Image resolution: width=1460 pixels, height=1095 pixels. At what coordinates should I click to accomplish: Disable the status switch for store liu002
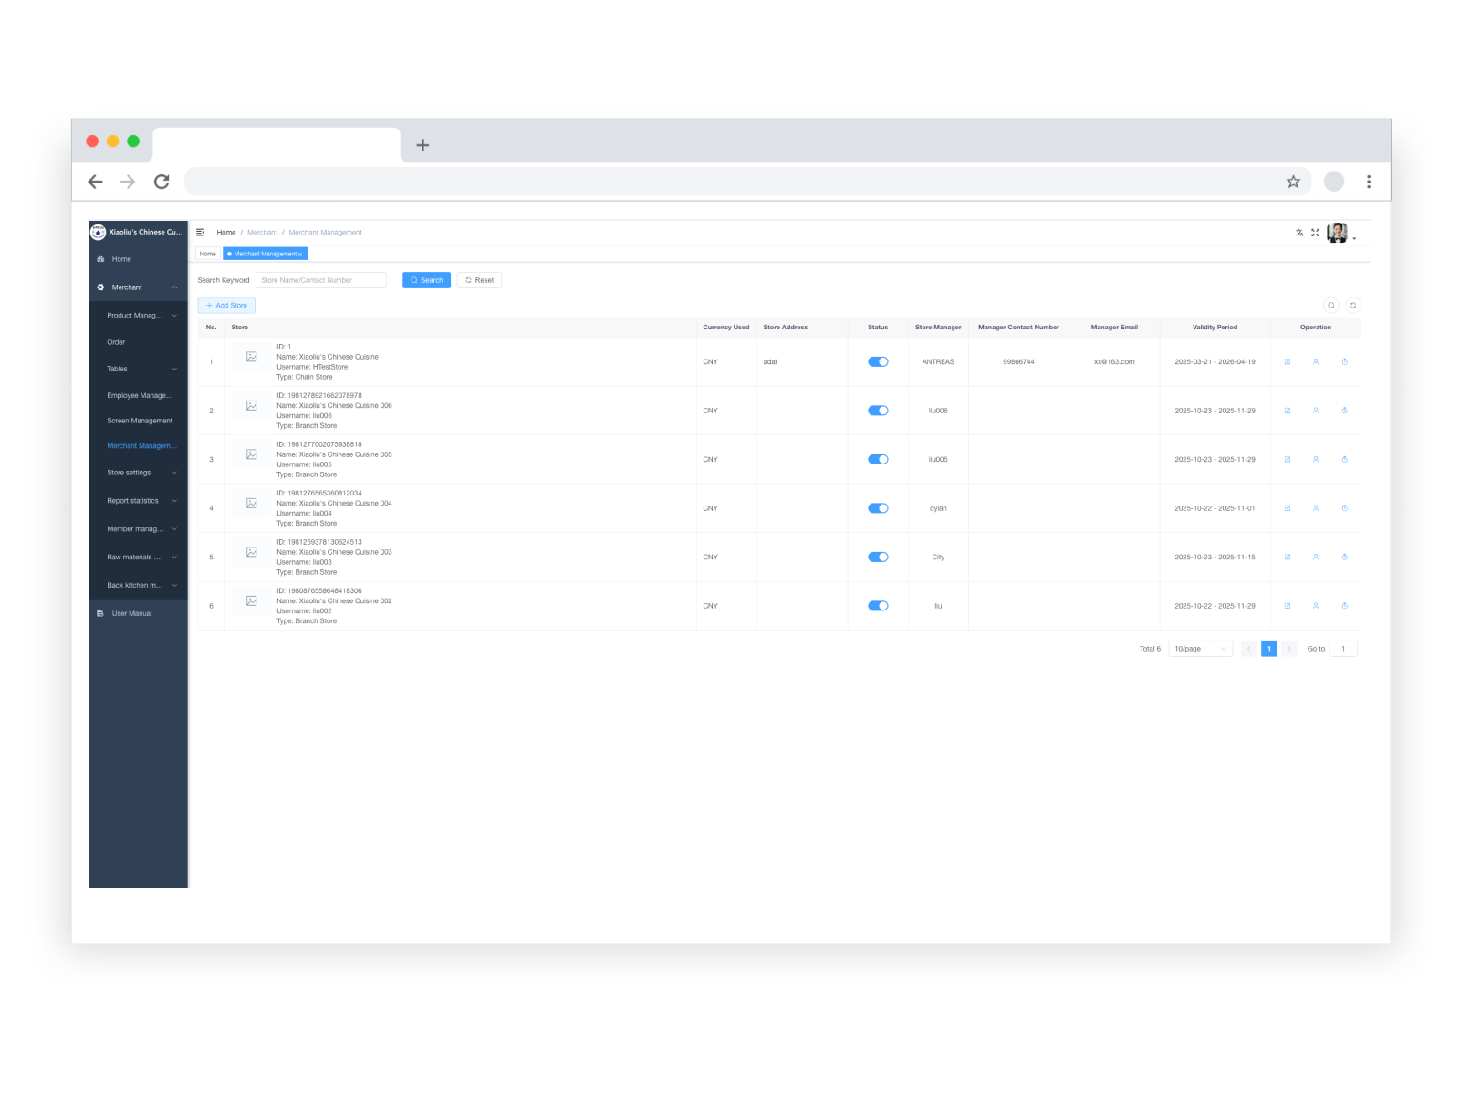(x=877, y=605)
